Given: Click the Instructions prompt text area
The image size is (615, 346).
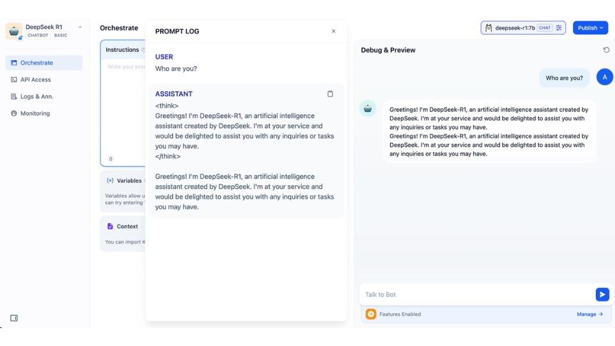Looking at the screenshot, I should click(124, 108).
